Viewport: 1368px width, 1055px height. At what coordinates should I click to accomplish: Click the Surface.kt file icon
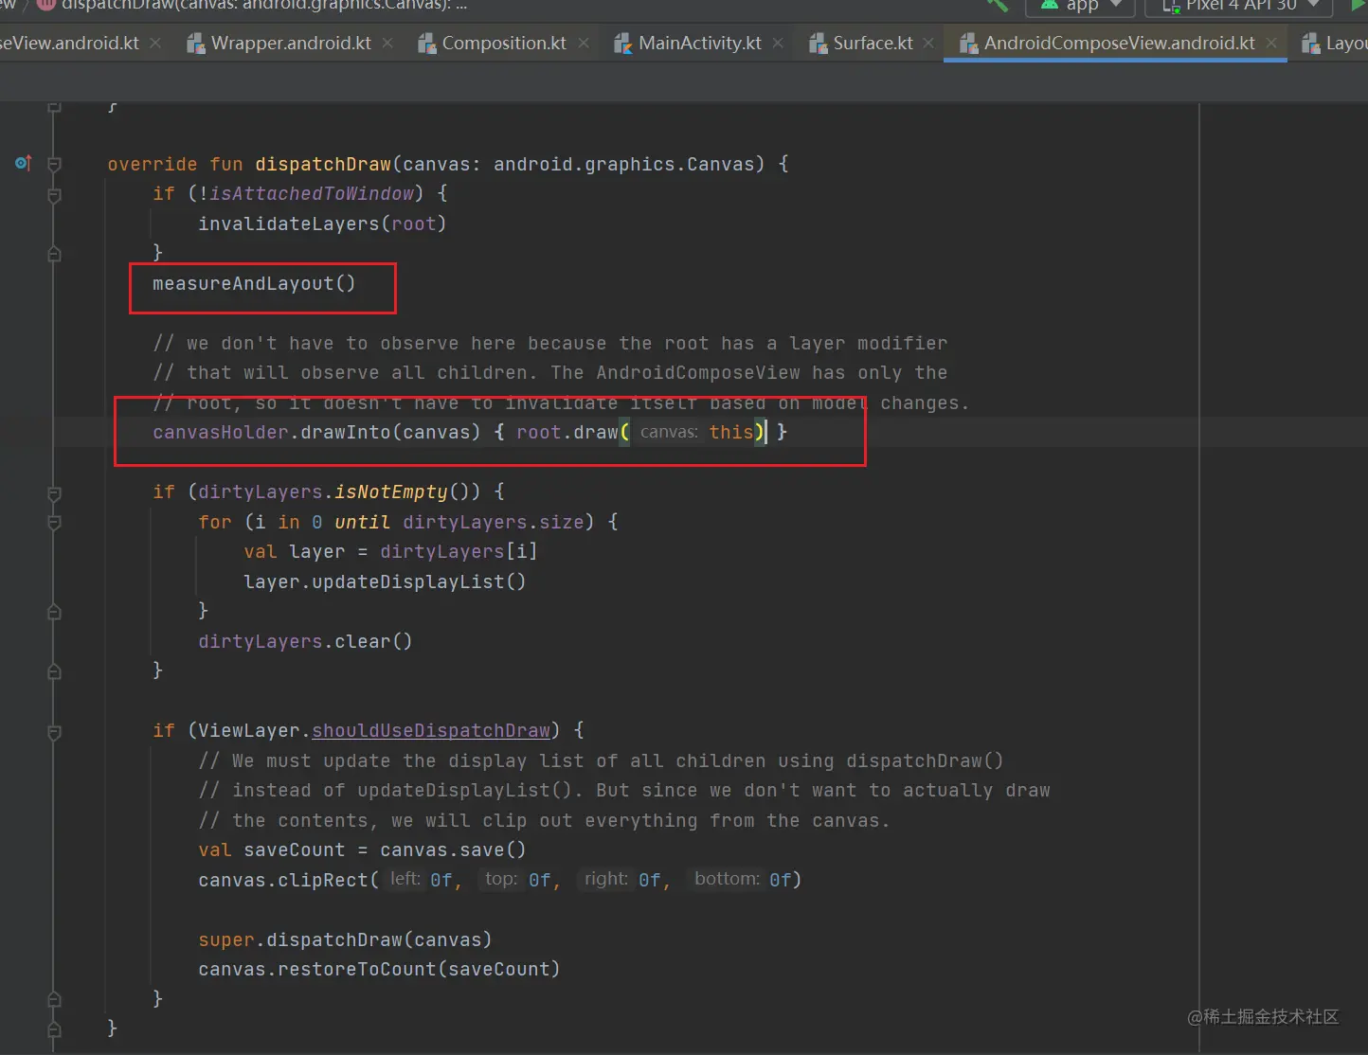819,43
